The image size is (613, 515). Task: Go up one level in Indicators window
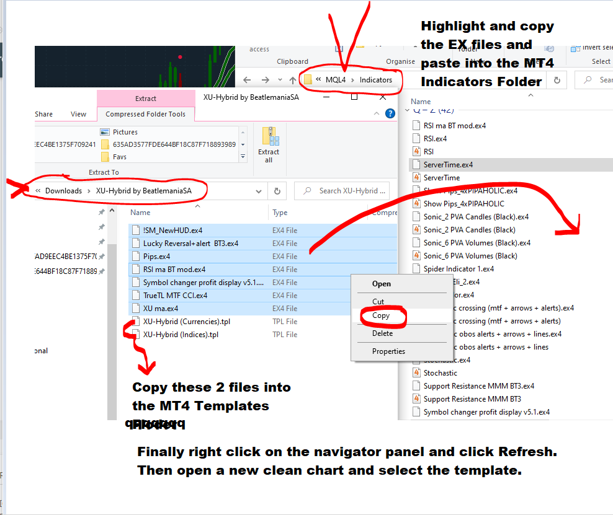pos(292,80)
